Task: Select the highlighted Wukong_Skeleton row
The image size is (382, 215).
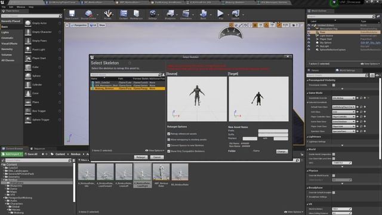Action: point(128,88)
